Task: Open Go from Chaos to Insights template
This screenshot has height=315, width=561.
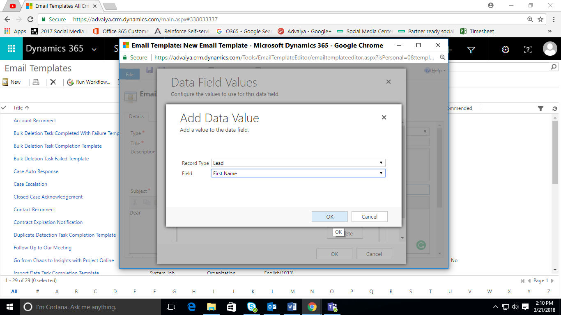Action: click(64, 260)
